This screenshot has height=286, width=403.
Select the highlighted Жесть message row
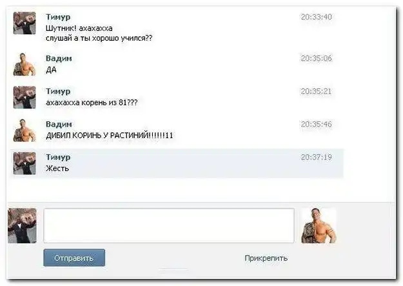click(x=177, y=163)
